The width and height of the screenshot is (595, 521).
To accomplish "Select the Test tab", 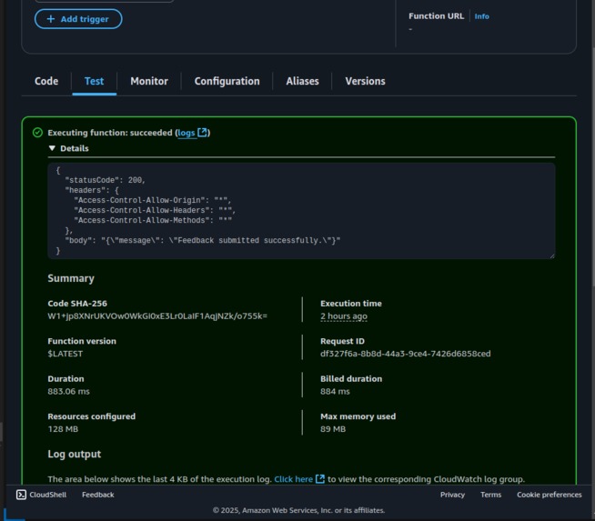I will tap(94, 81).
